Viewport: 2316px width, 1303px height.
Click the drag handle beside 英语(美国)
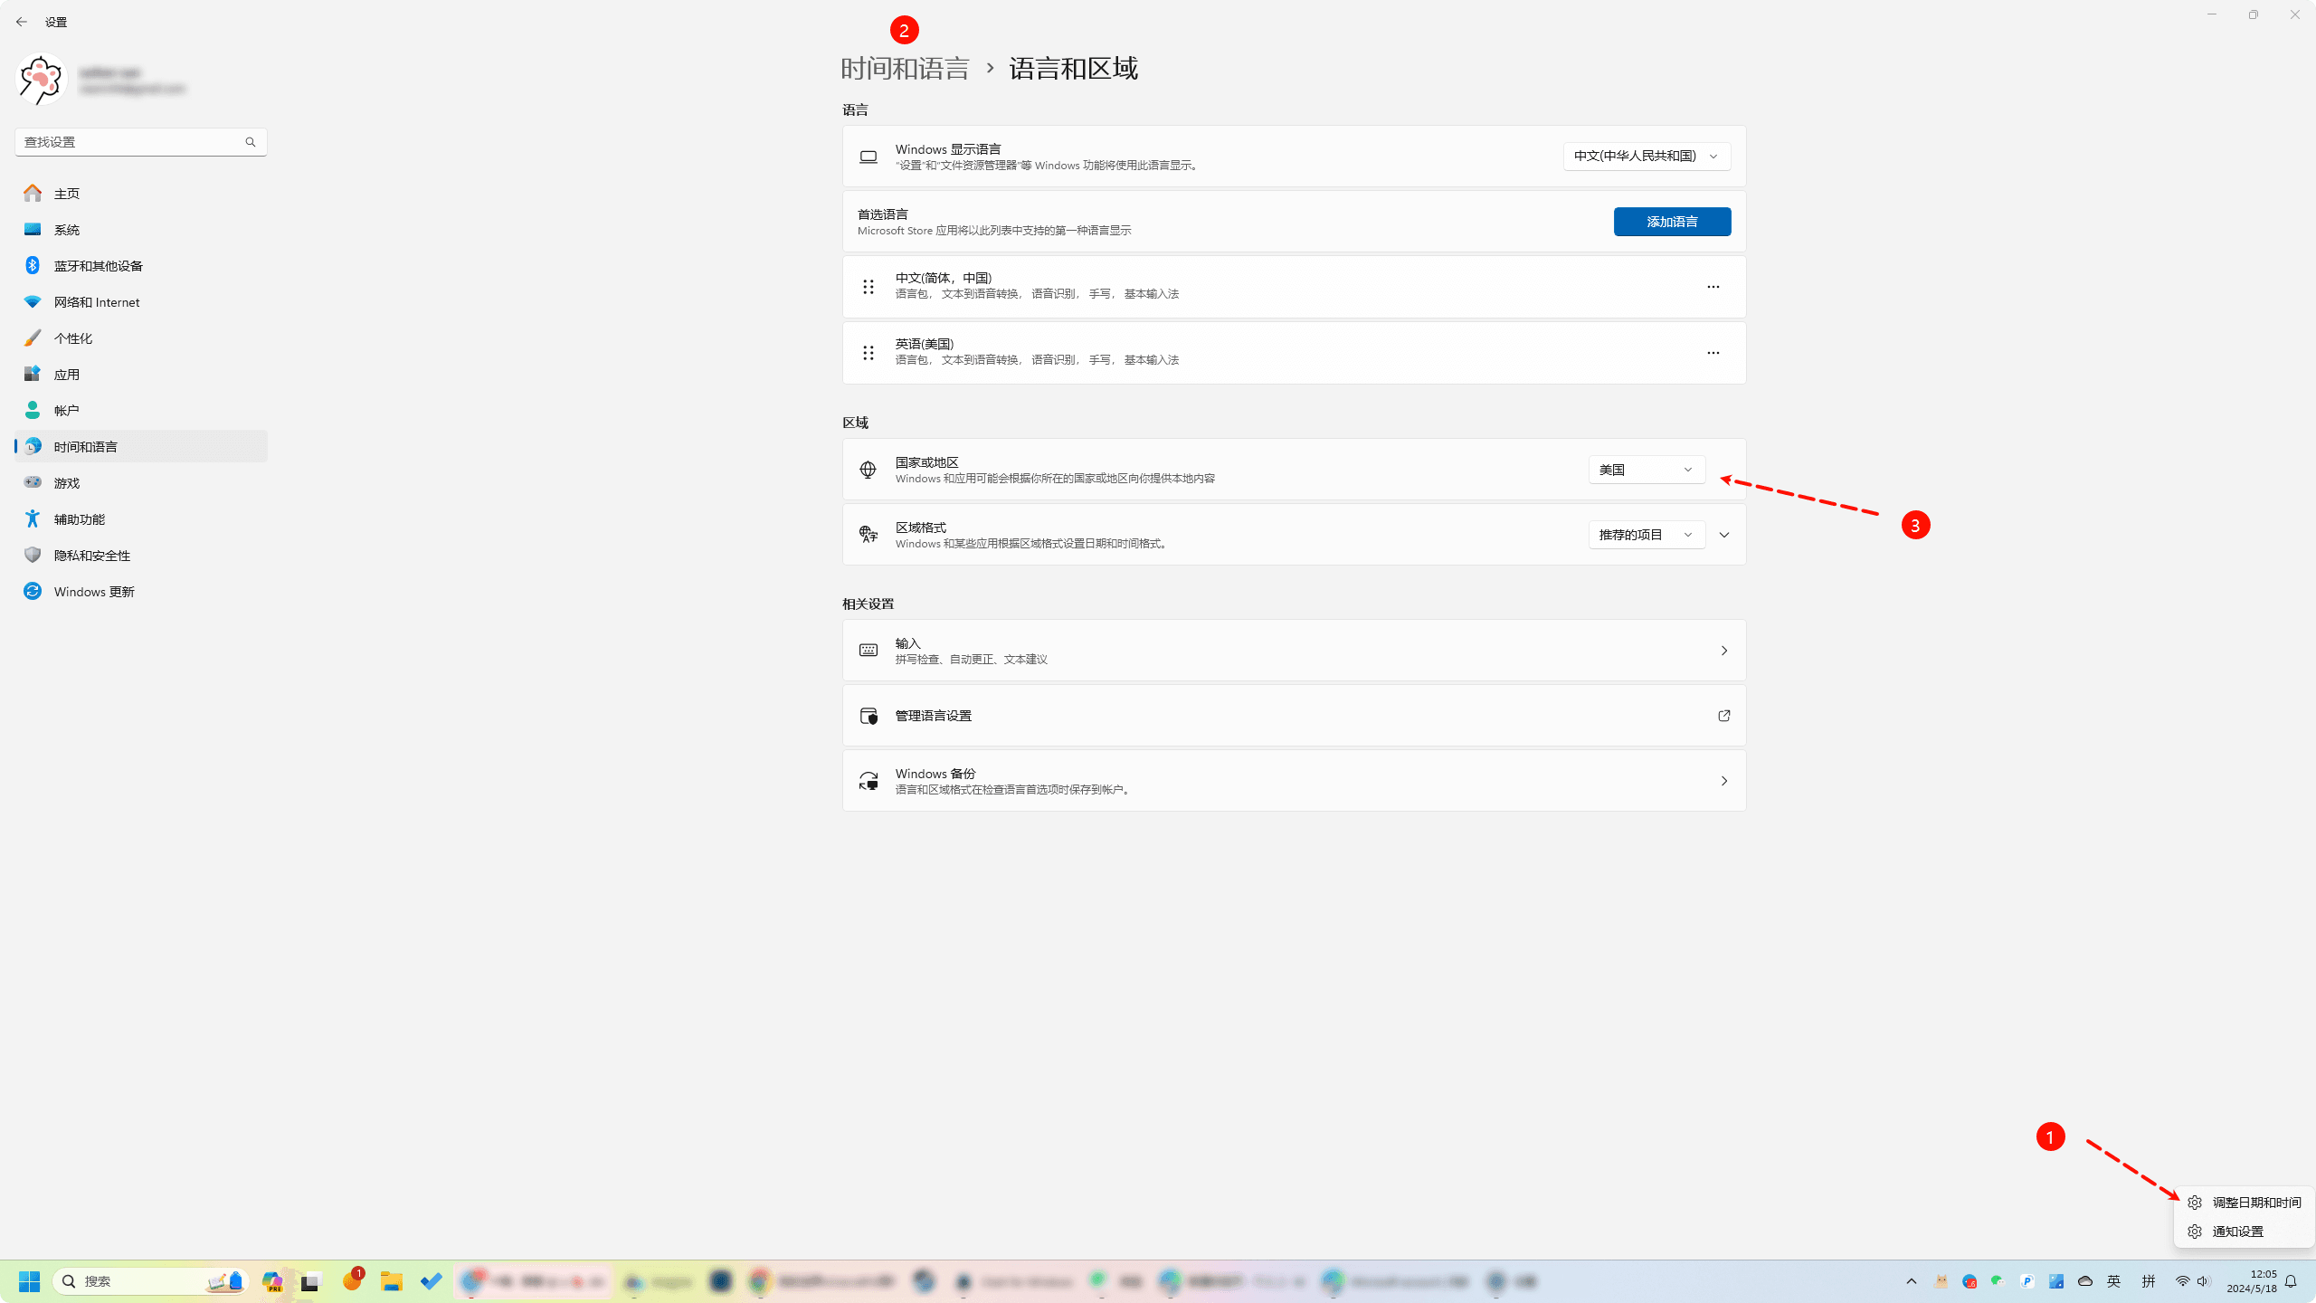pyautogui.click(x=868, y=353)
